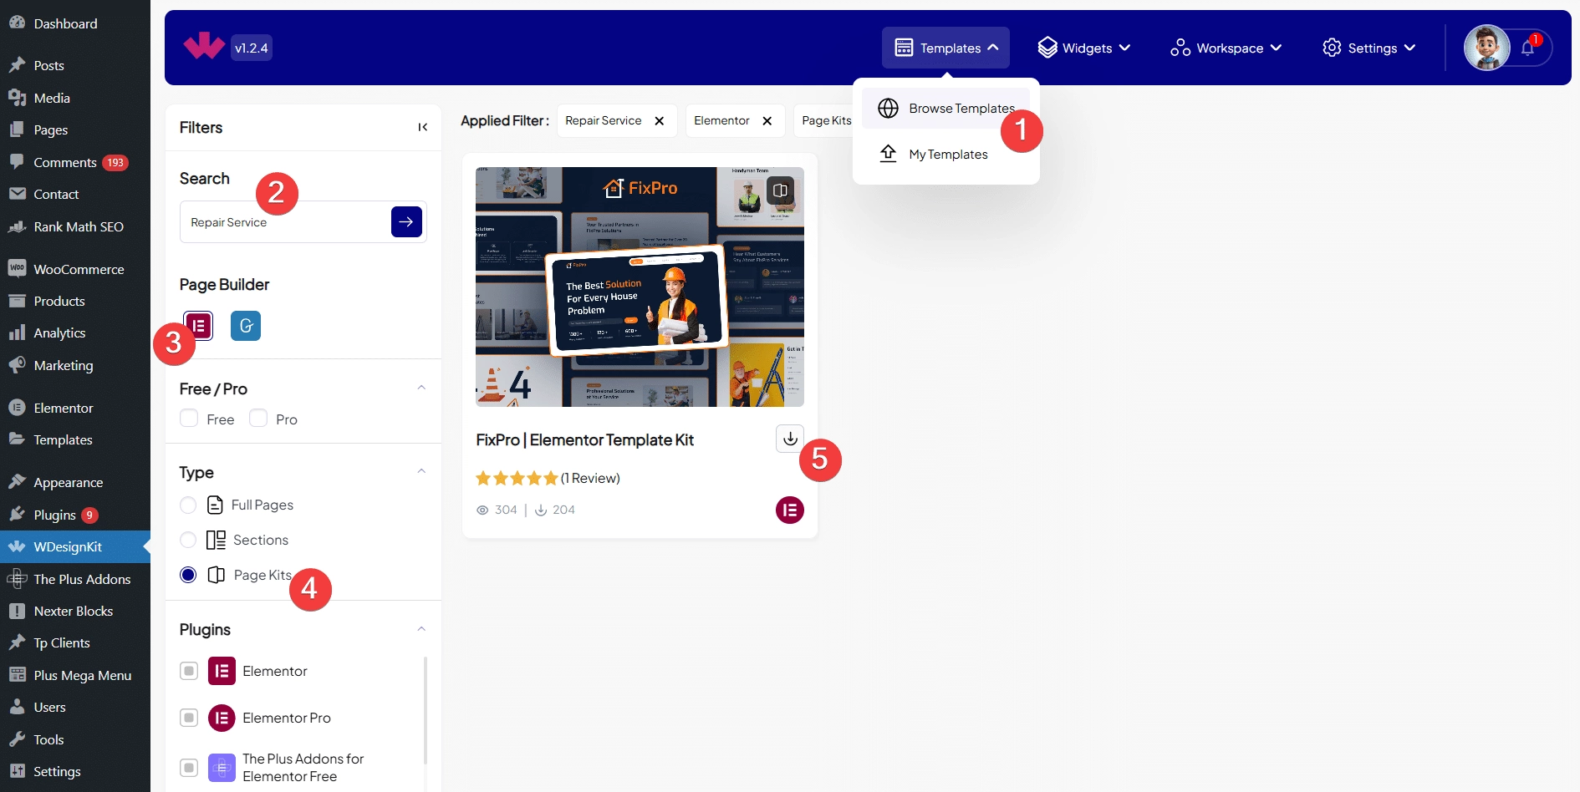Open the FixPro template preview thumbnail
The image size is (1580, 792).
[x=640, y=287]
